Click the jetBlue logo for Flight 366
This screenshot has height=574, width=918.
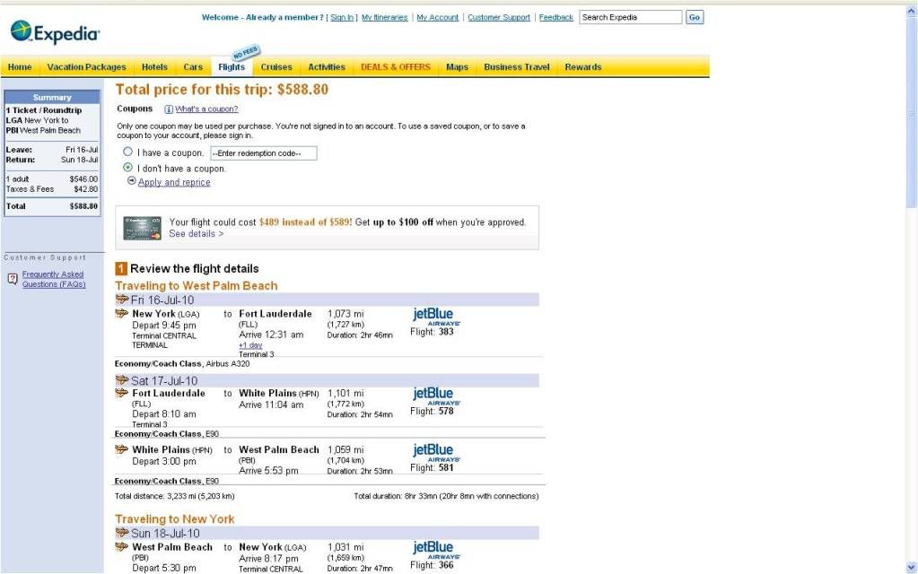click(436, 550)
